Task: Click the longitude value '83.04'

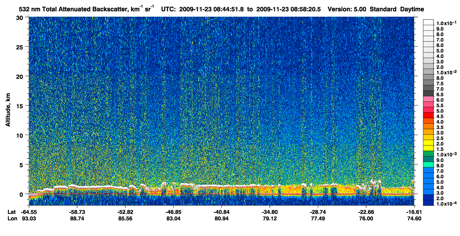Action: click(x=173, y=219)
